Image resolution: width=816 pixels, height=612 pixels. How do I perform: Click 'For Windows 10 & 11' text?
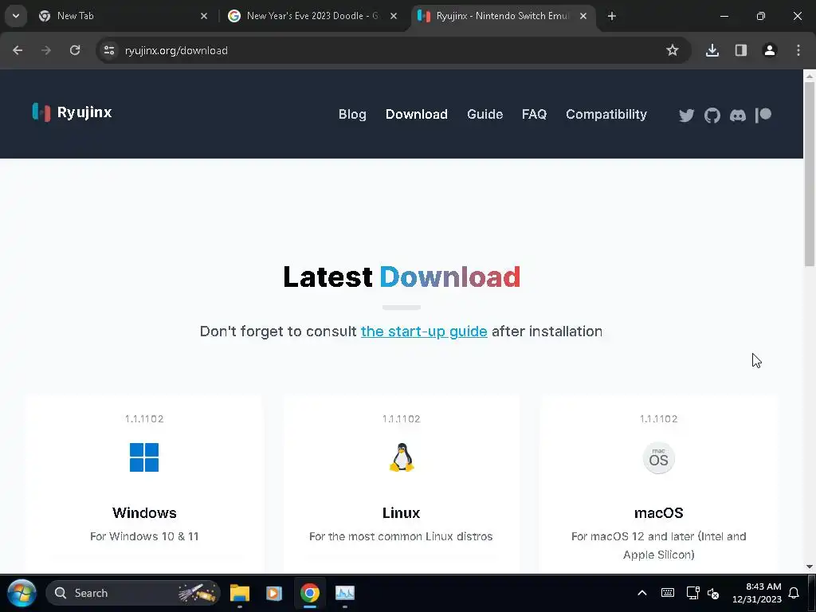[x=144, y=536]
